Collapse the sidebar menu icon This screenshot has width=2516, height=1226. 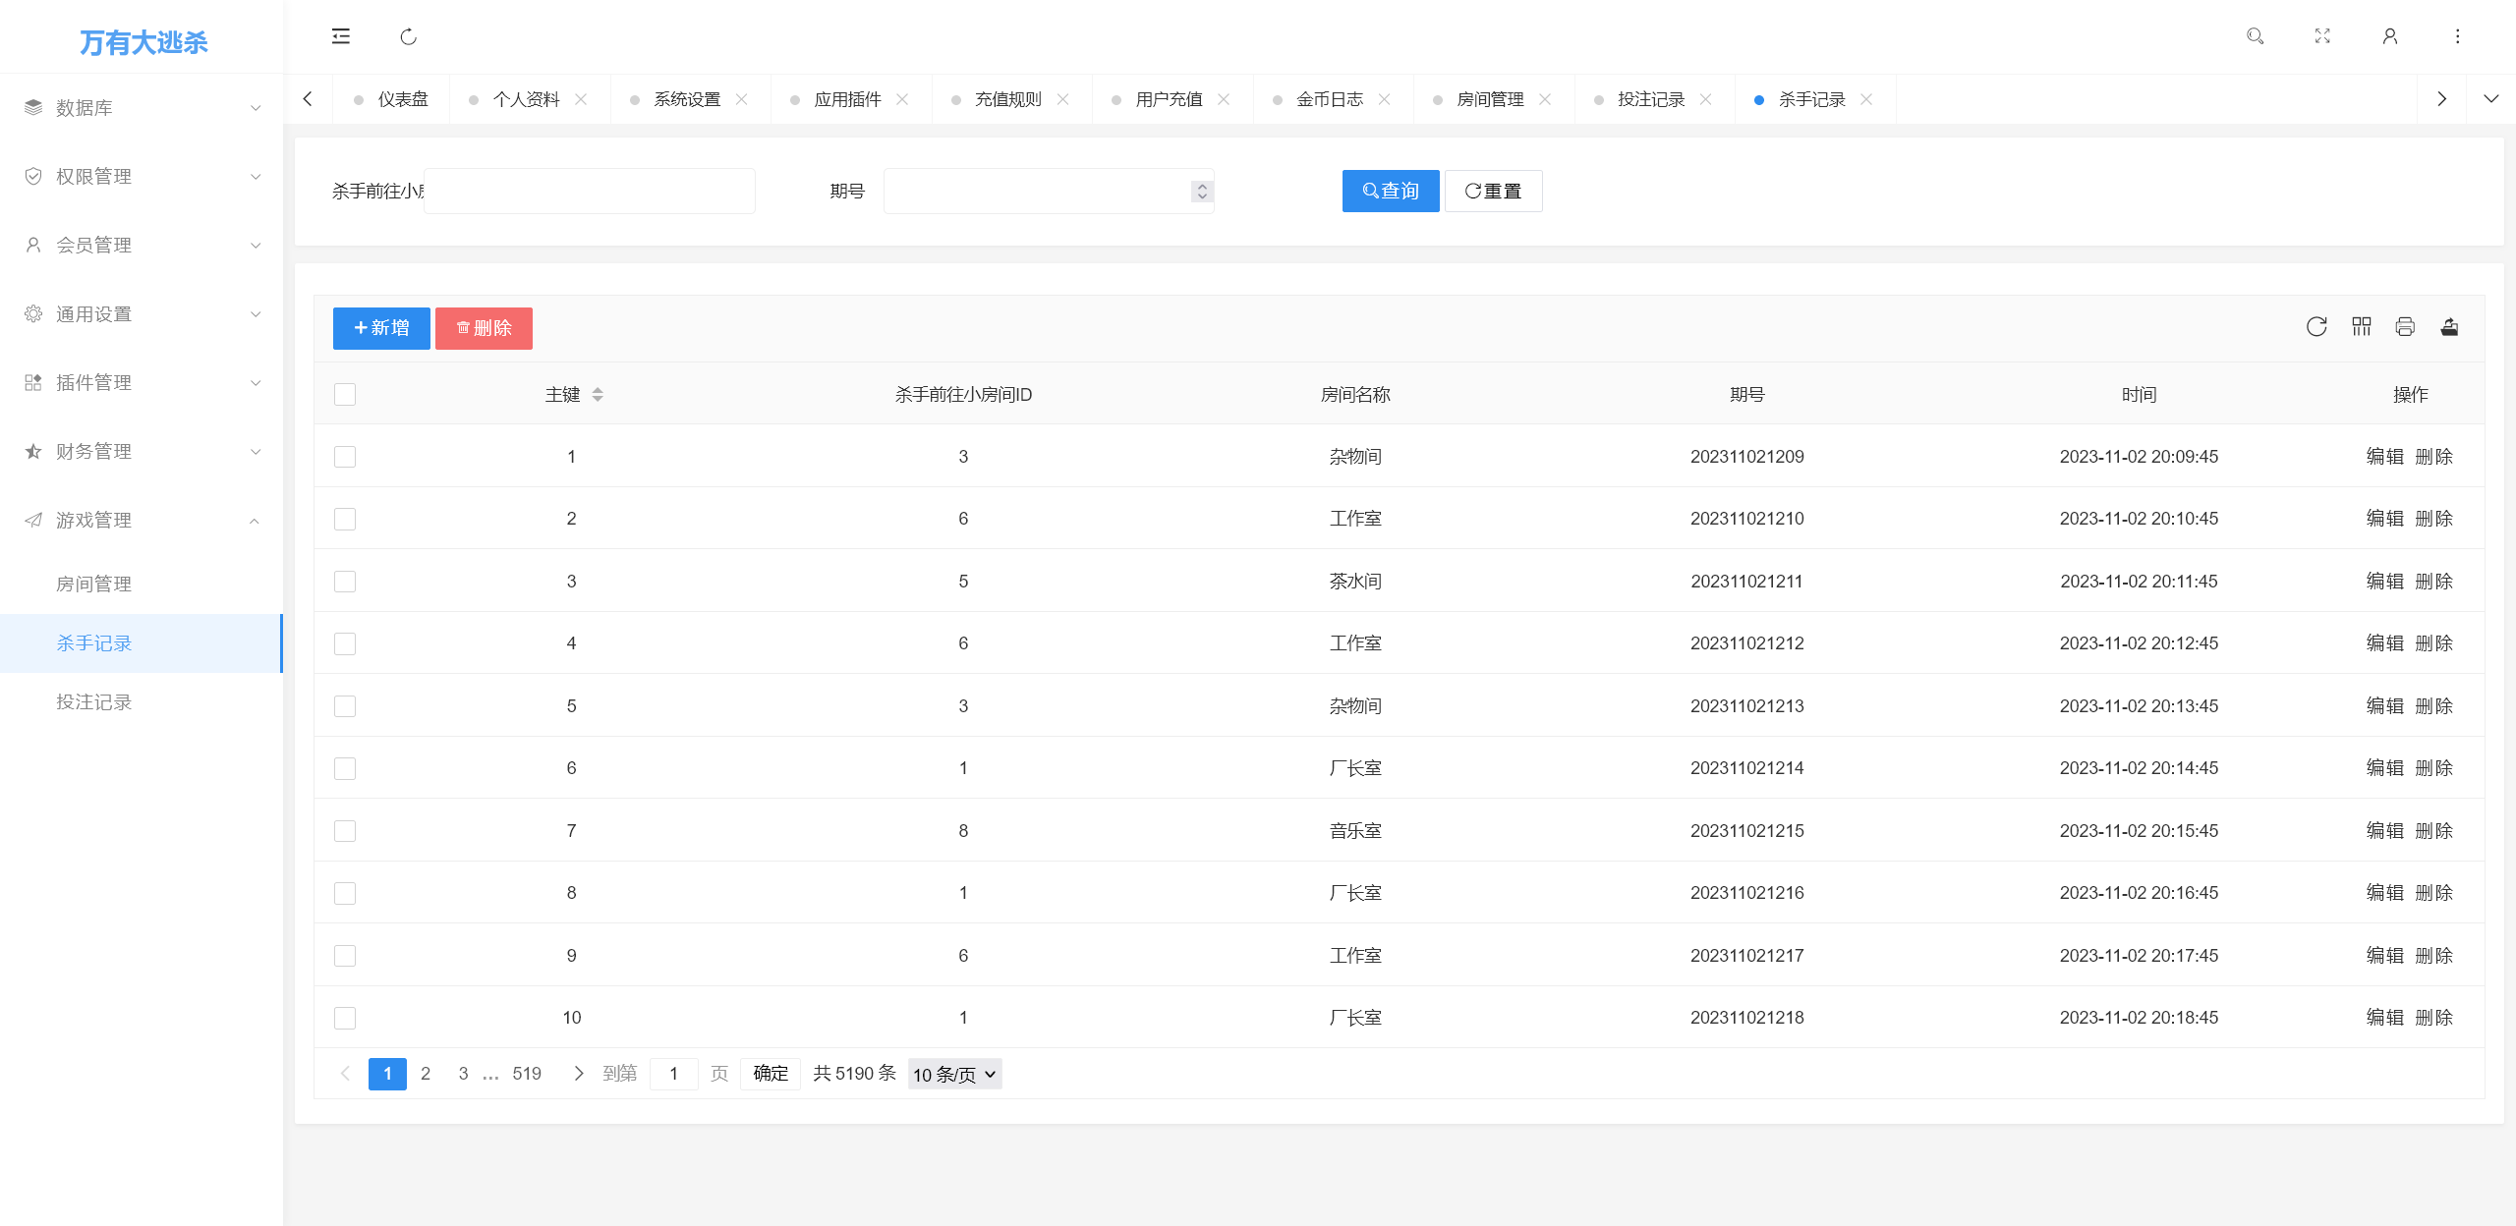341,36
